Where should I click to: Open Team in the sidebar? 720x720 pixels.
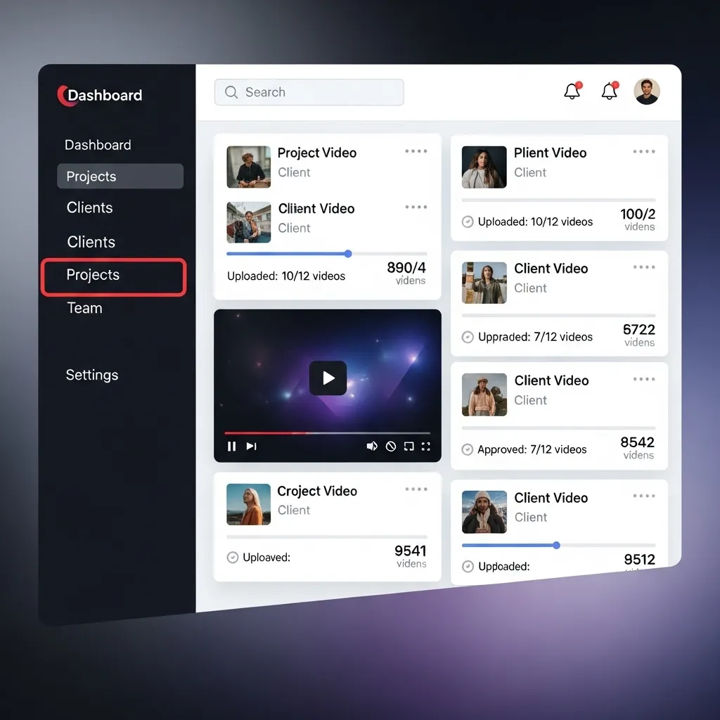84,308
